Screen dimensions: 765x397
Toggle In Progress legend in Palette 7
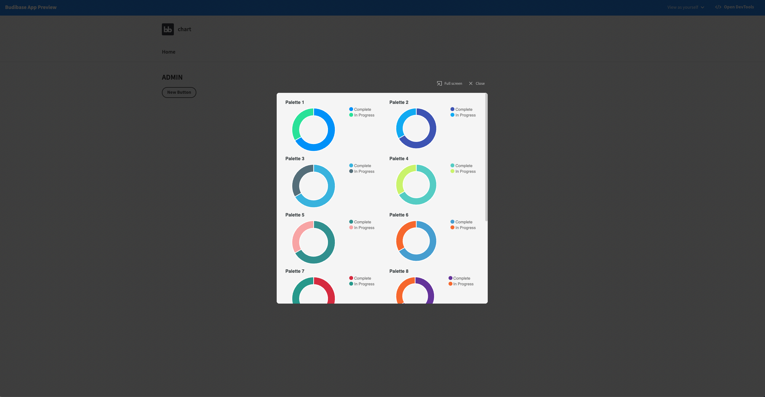[x=362, y=284]
